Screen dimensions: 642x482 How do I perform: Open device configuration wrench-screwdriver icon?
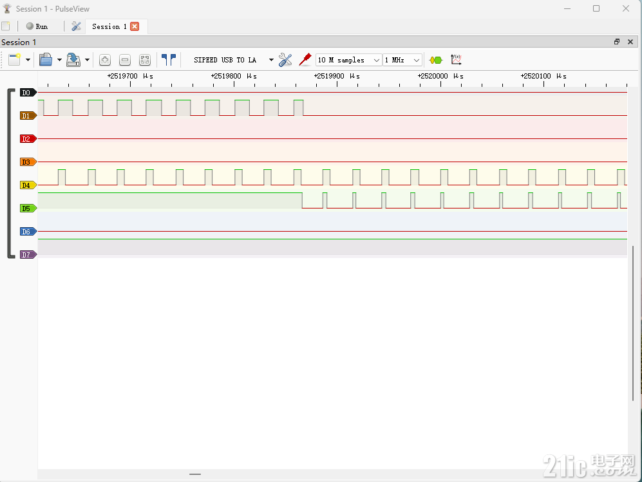click(x=285, y=60)
